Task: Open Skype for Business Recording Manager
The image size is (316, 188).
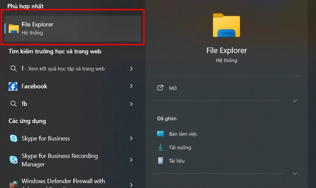Action: click(60, 160)
